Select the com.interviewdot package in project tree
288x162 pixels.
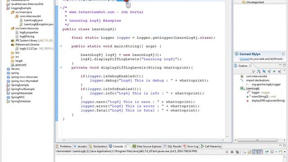(30, 16)
